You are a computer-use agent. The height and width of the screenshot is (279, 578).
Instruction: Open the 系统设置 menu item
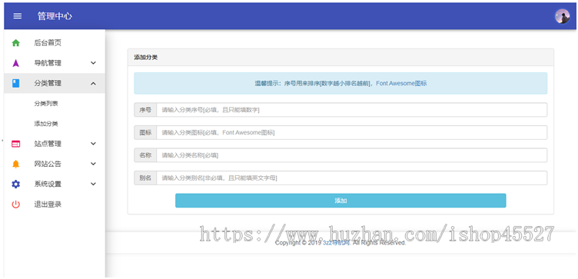[55, 184]
